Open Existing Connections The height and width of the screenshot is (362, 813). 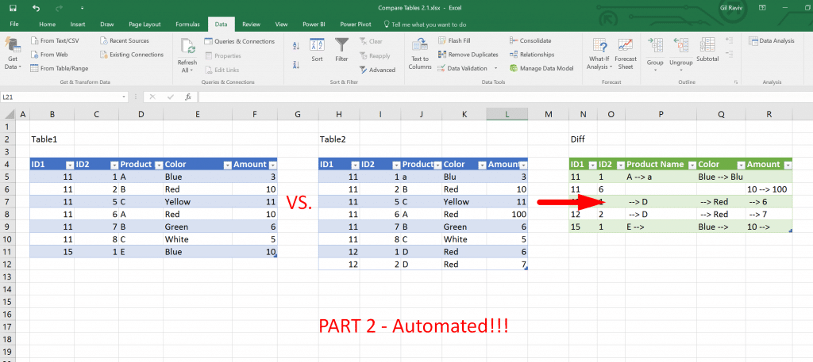131,55
